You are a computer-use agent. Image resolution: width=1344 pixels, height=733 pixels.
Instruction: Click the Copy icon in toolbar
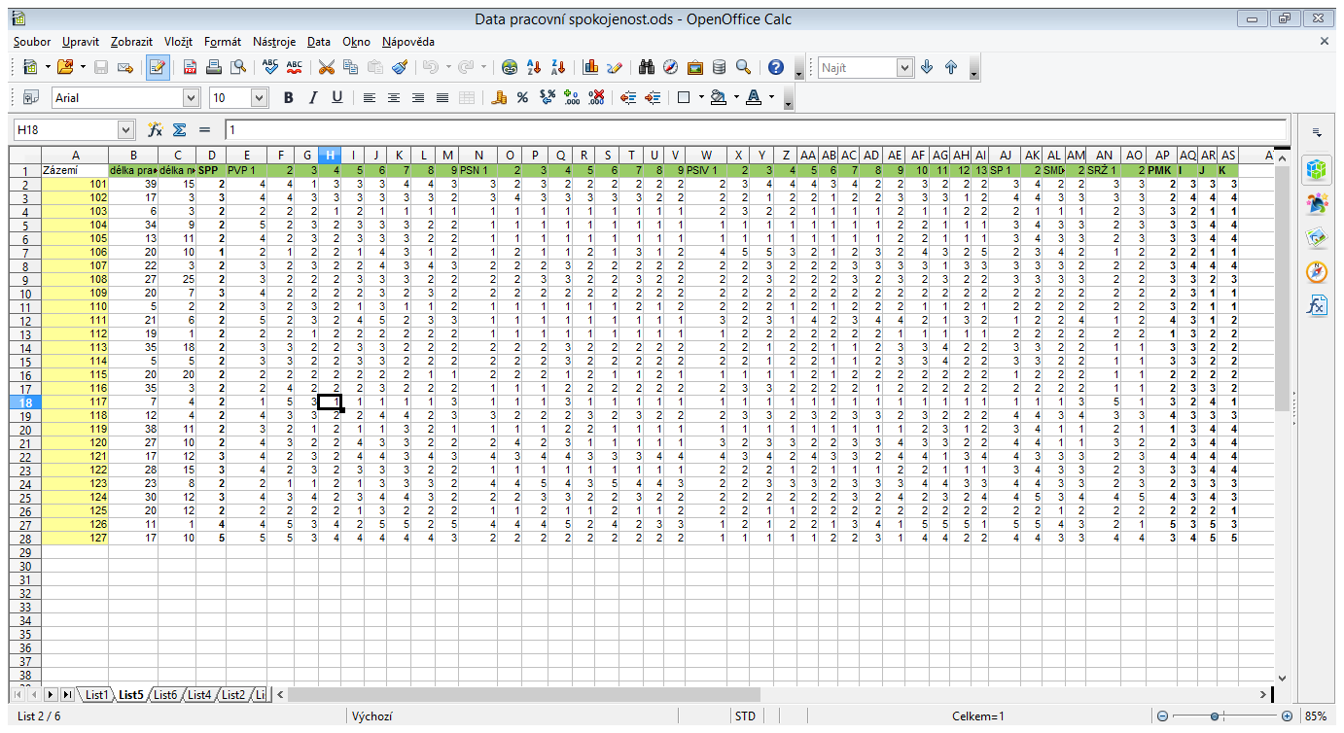click(x=350, y=67)
